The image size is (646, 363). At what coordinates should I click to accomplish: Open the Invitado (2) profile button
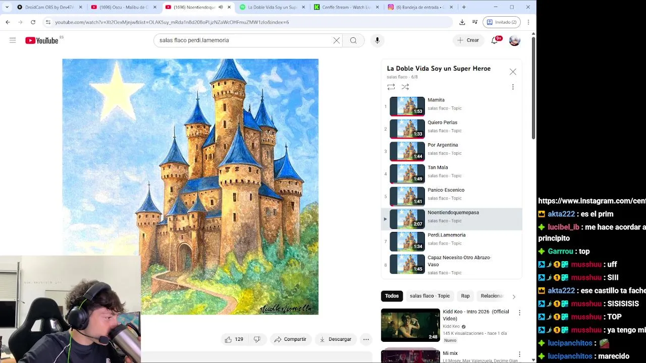click(502, 22)
